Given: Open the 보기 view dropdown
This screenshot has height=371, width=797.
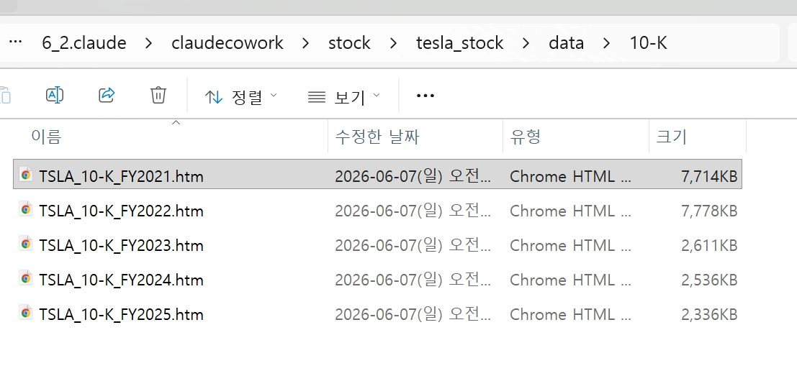Looking at the screenshot, I should pyautogui.click(x=344, y=96).
